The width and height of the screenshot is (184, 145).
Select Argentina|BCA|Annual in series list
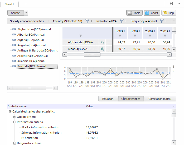coord(32,56)
